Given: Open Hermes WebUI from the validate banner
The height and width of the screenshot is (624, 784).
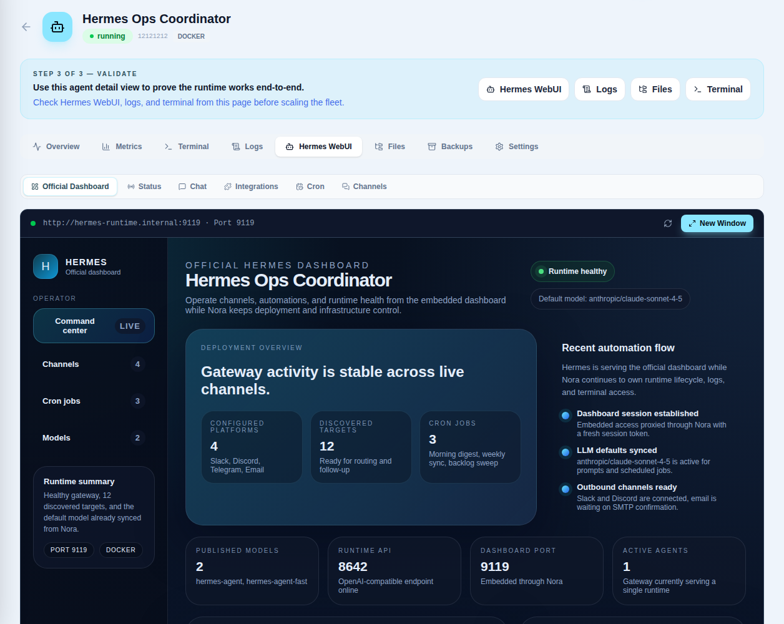Looking at the screenshot, I should (524, 89).
